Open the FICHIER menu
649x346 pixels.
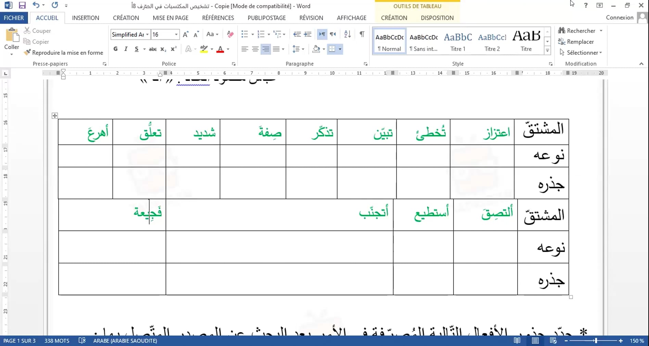click(14, 18)
